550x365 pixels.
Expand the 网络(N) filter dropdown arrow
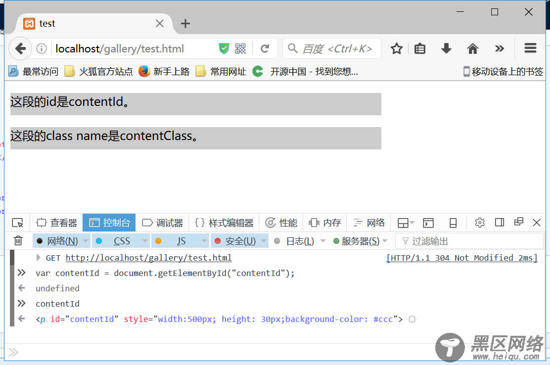(86, 241)
